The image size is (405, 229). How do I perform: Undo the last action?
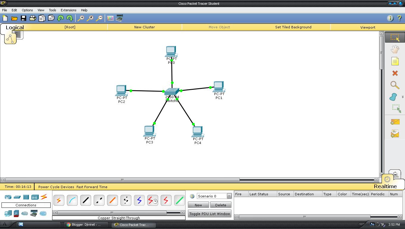(60, 18)
